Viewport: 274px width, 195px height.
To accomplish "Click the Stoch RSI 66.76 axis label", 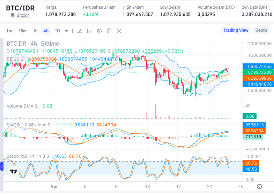I will coord(251,163).
